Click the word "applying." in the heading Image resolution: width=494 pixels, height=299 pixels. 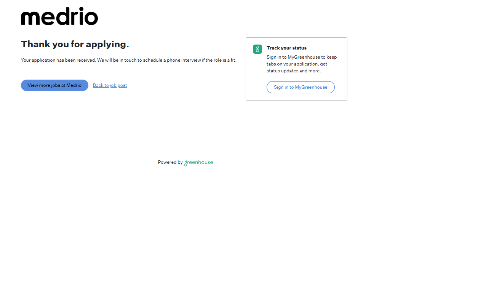(x=107, y=45)
